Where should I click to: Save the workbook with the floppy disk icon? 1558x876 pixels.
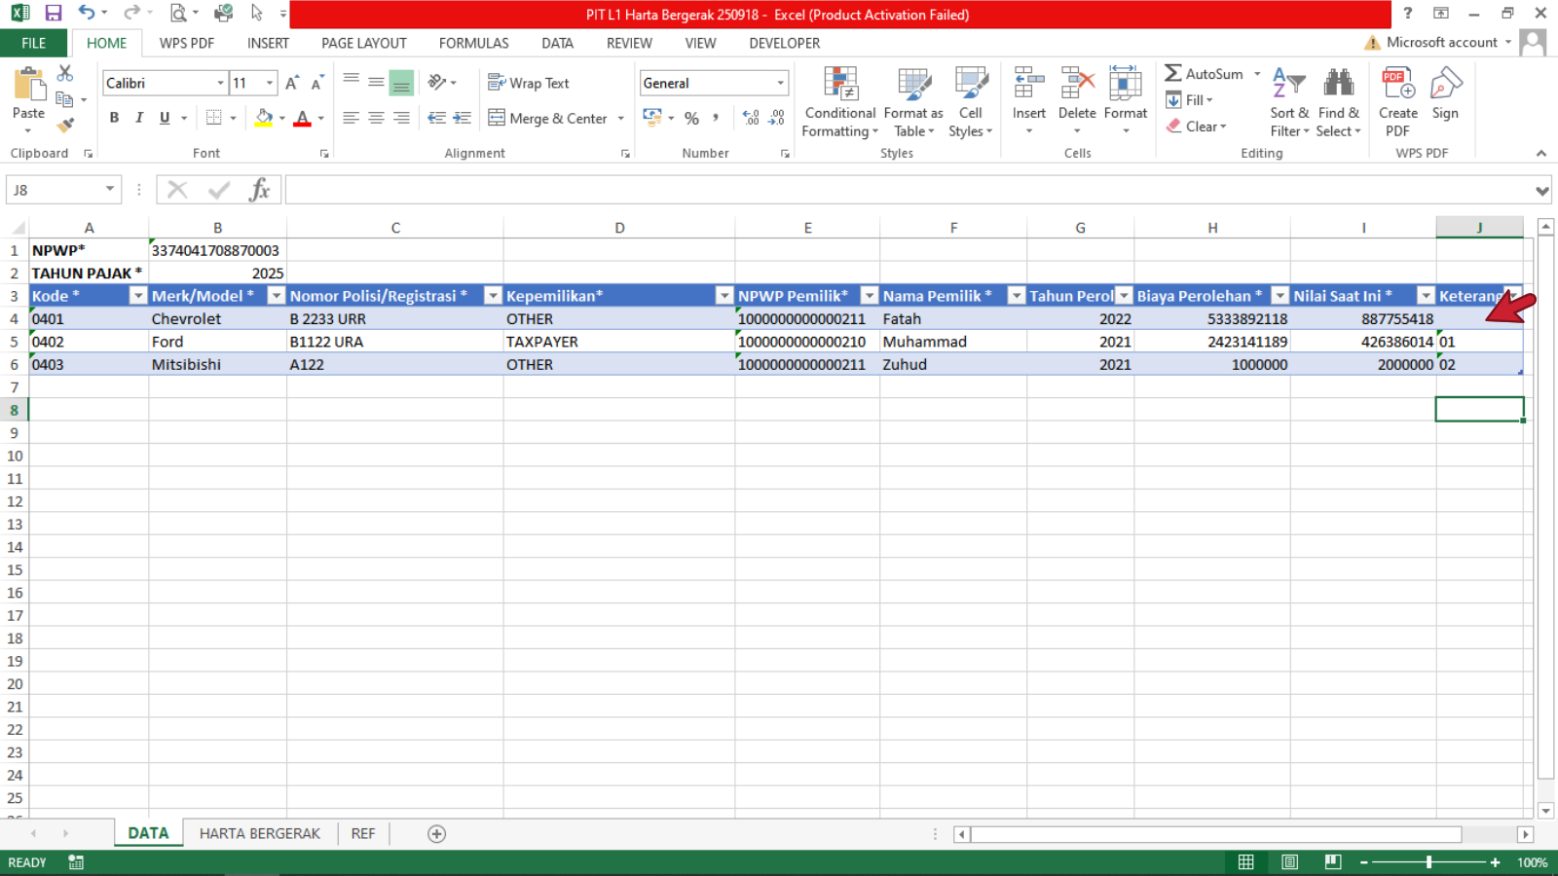(54, 14)
